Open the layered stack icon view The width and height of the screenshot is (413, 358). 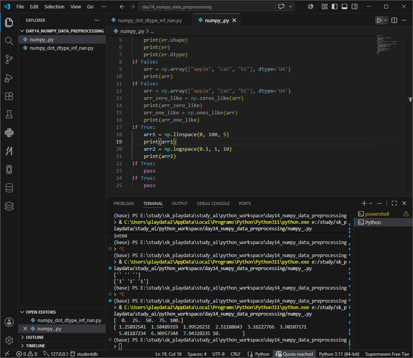coord(9,206)
